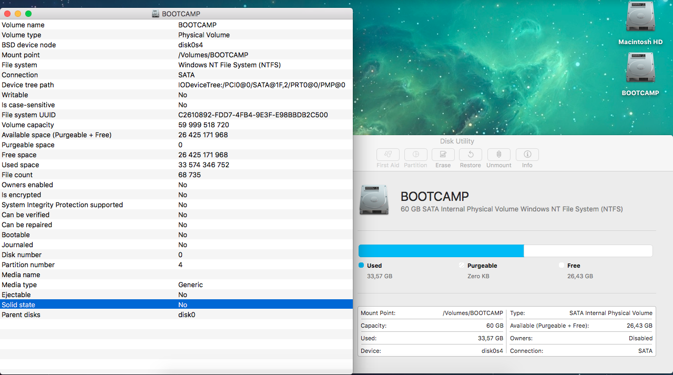Select the Owners enabled row
This screenshot has width=673, height=375.
pos(176,185)
